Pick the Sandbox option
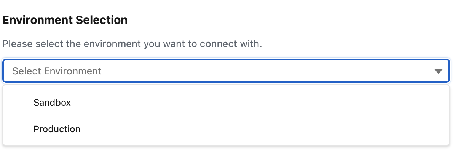 52,102
